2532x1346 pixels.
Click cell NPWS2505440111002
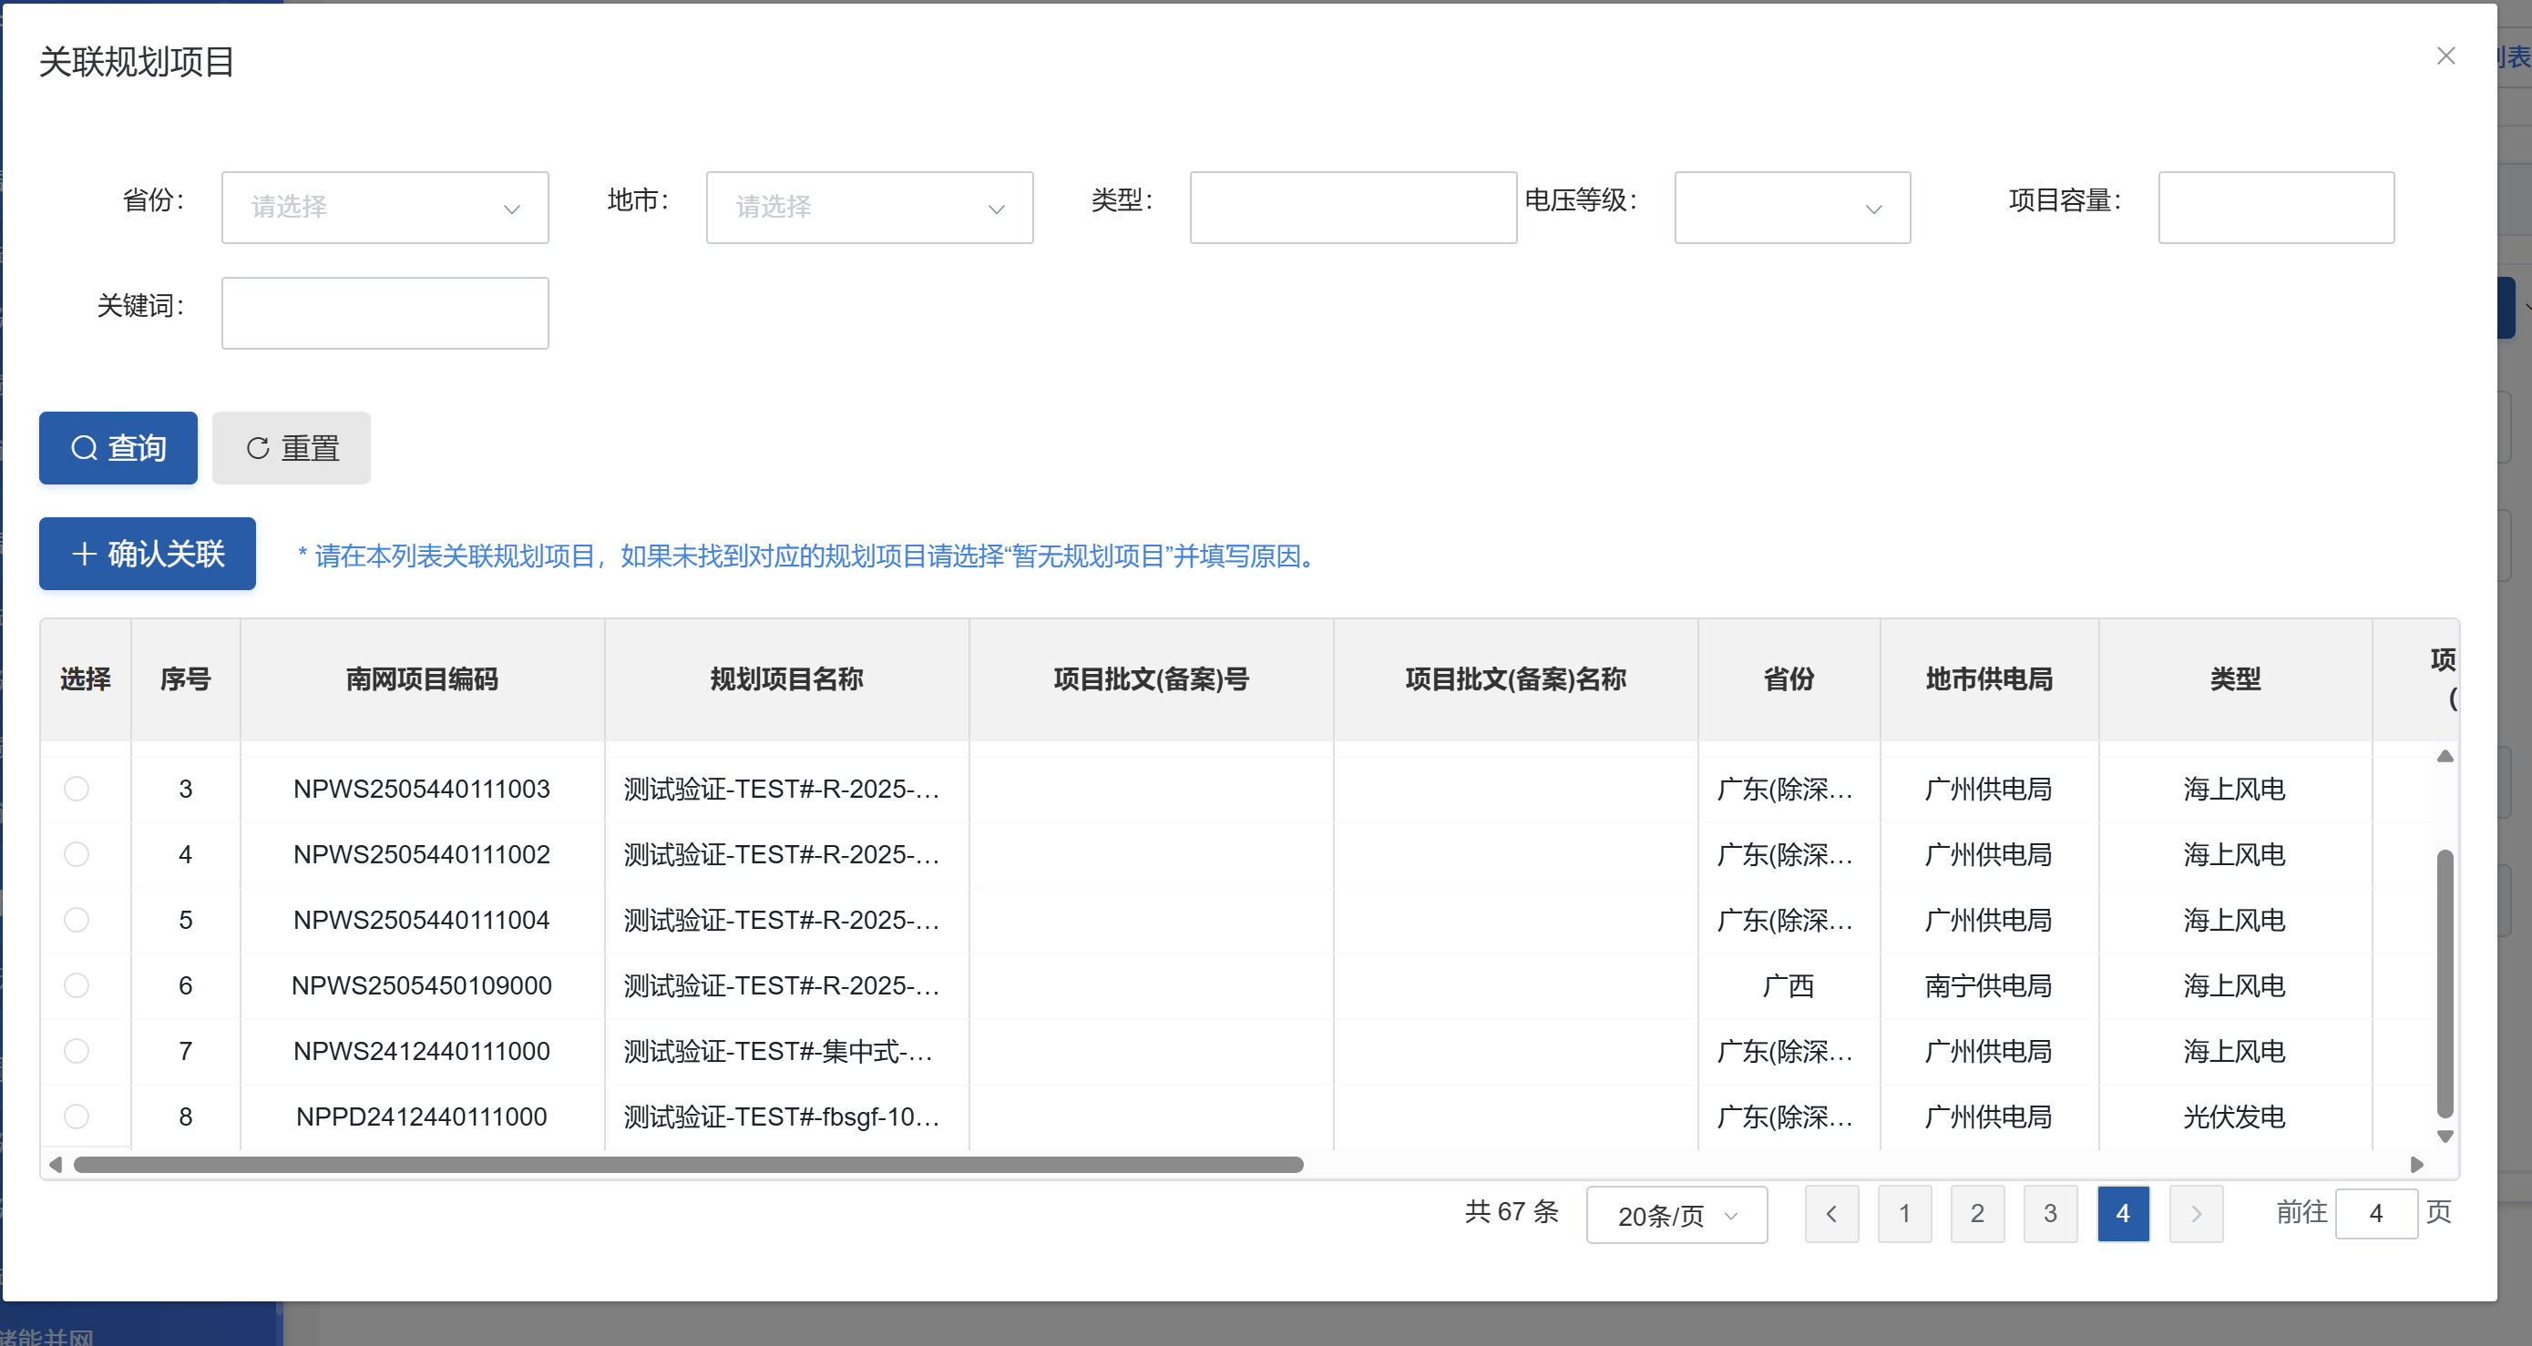pos(422,855)
